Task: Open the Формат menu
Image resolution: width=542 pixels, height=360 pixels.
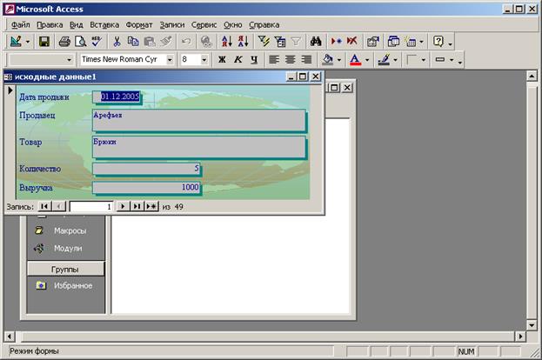Action: 139,25
